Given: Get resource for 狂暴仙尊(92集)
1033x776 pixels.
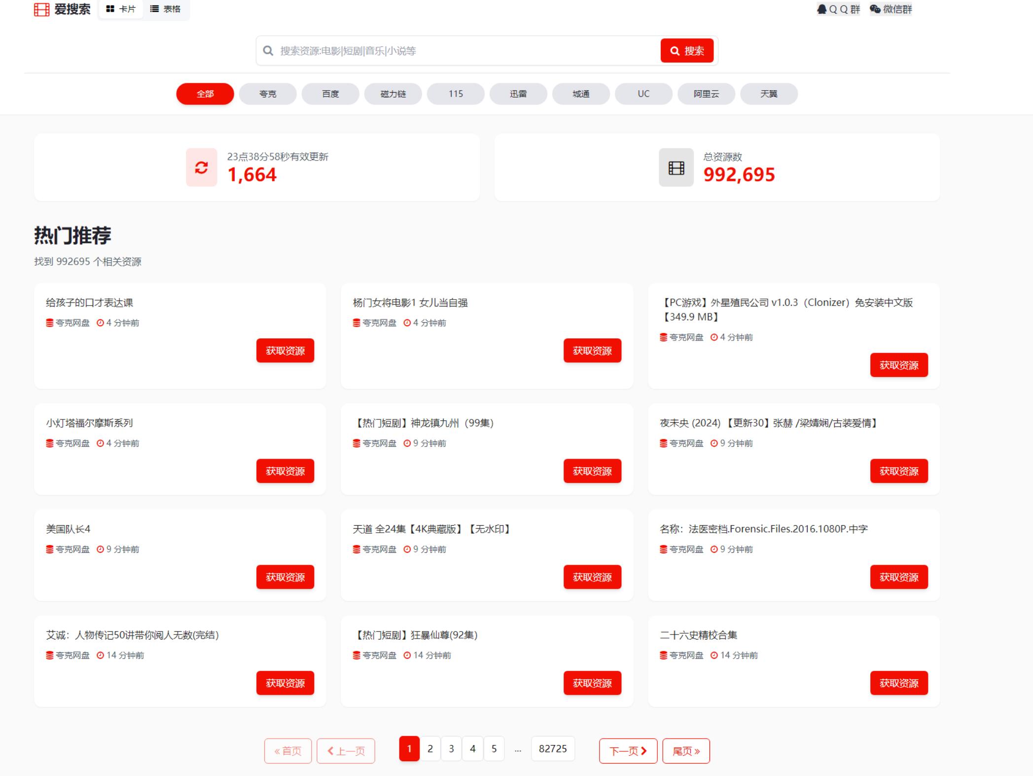Looking at the screenshot, I should [592, 682].
